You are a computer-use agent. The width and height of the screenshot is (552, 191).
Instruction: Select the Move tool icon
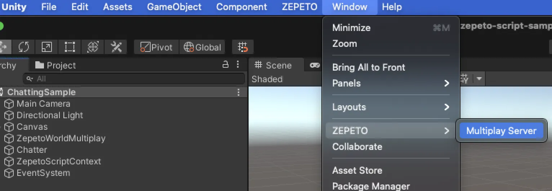click(x=5, y=47)
